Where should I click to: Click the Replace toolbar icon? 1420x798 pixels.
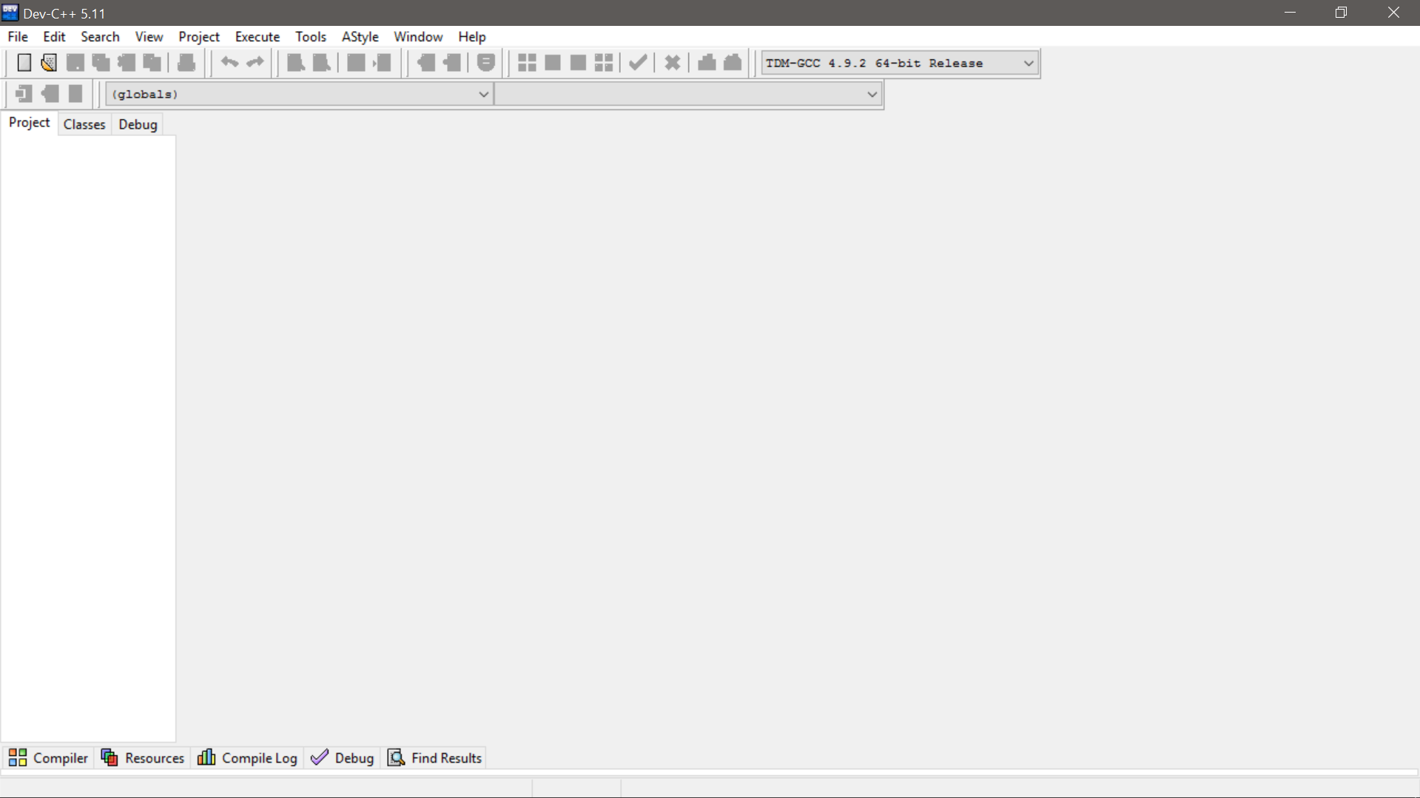pyautogui.click(x=321, y=63)
